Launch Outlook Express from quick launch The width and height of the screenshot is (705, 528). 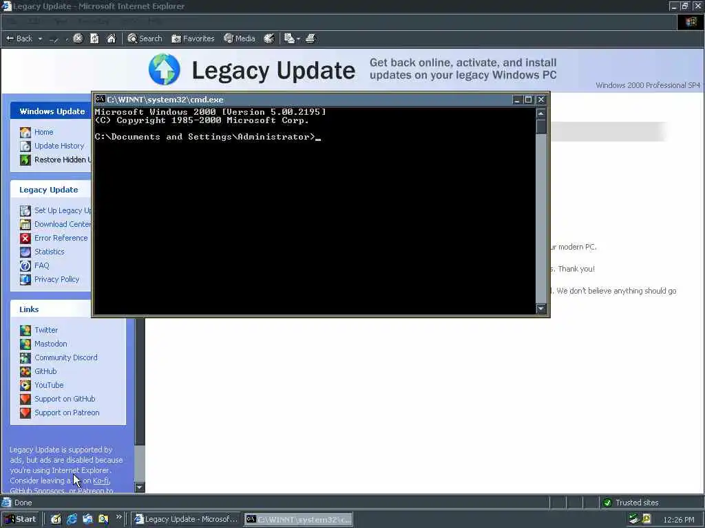coord(87,519)
